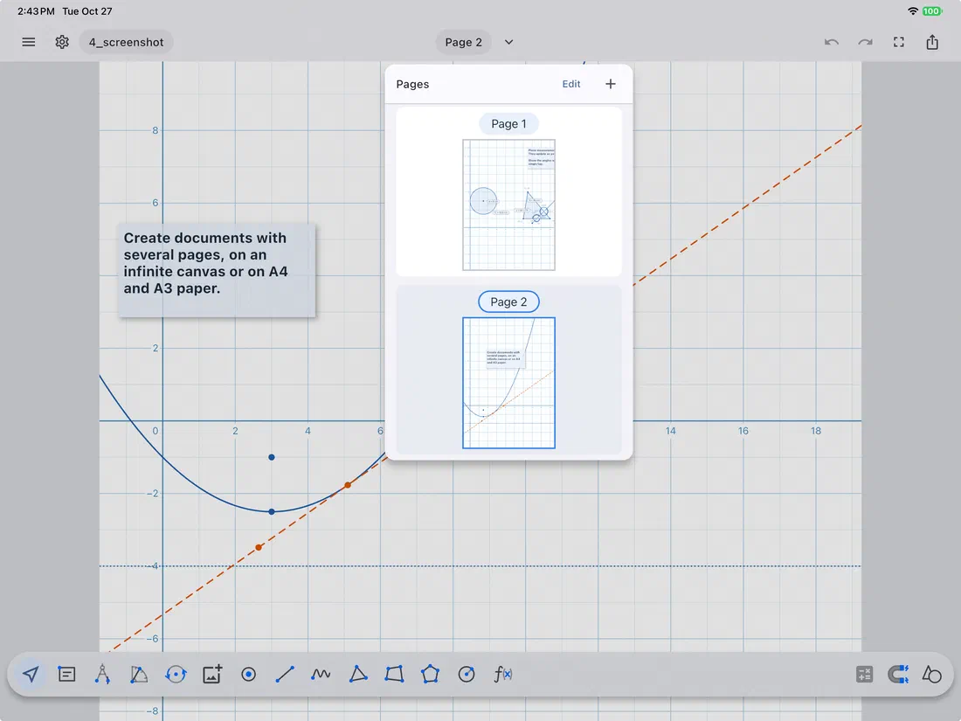Pick the freehand curve tool
Screen dimensions: 961x721
pos(321,675)
